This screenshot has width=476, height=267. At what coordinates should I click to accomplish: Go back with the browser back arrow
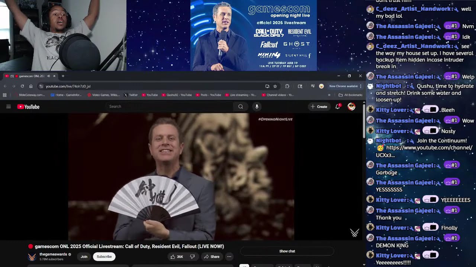(x=5, y=86)
